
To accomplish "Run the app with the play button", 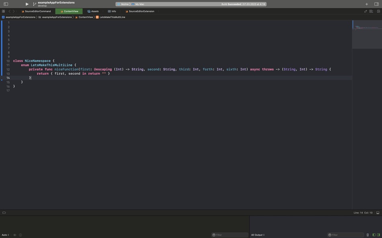I will 27,4.
